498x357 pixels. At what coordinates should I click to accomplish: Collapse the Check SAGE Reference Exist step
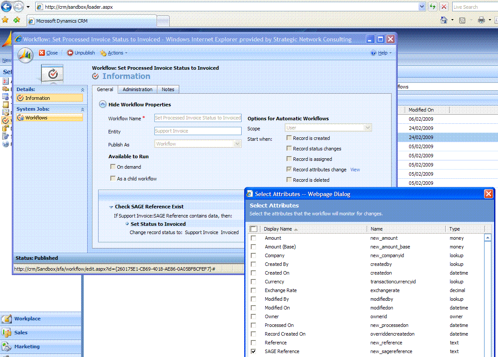point(111,207)
